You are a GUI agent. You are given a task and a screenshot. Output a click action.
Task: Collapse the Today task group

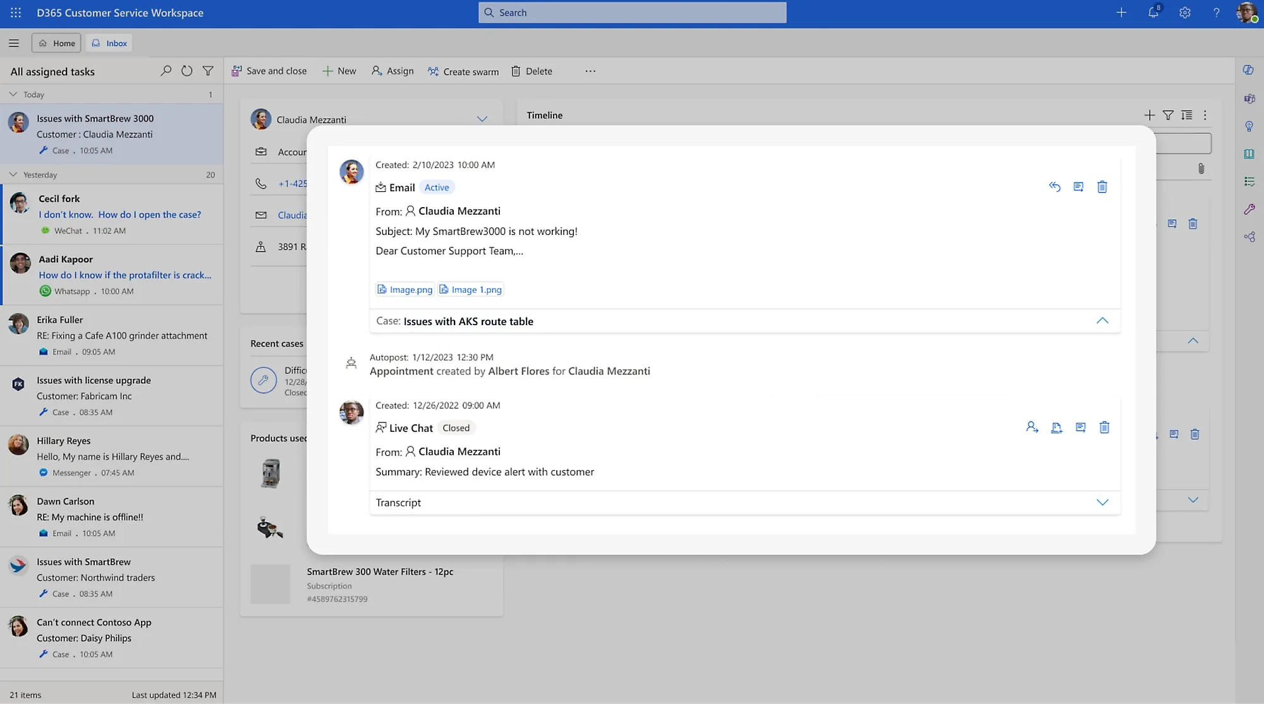pyautogui.click(x=13, y=94)
